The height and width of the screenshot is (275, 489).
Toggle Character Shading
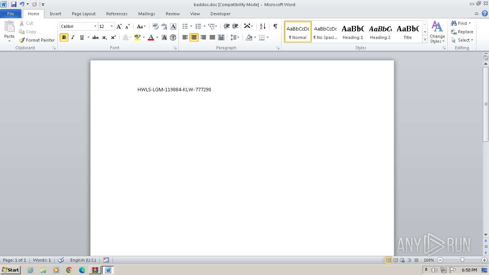point(164,37)
